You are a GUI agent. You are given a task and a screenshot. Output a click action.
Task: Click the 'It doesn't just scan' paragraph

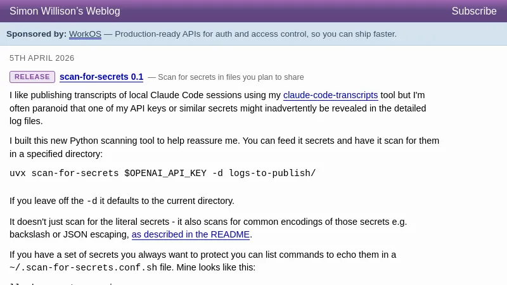tap(208, 222)
